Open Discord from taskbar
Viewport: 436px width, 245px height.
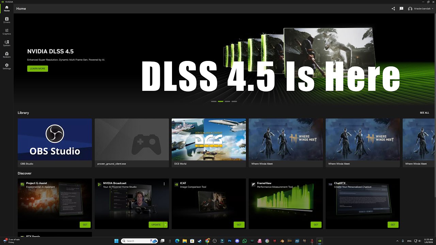pyautogui.click(x=237, y=241)
